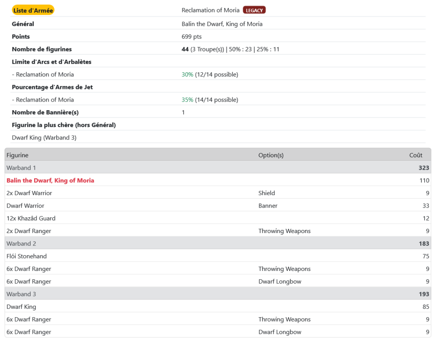The width and height of the screenshot is (436, 344).
Task: Click the yellow Liste d'Armée badge
Action: [x=33, y=10]
